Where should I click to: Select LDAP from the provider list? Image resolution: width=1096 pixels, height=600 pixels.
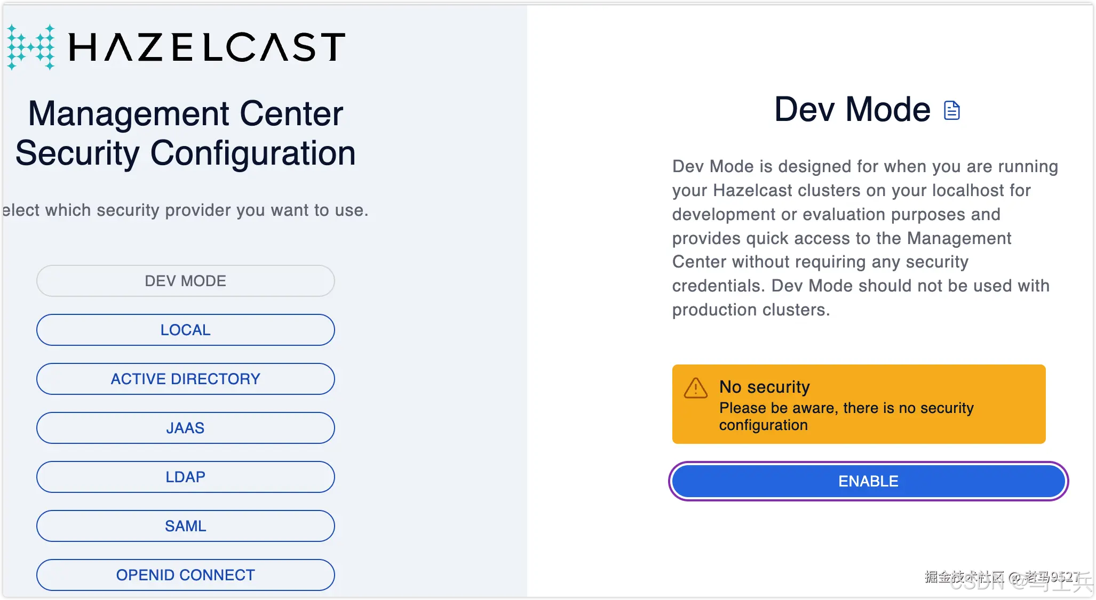click(185, 476)
